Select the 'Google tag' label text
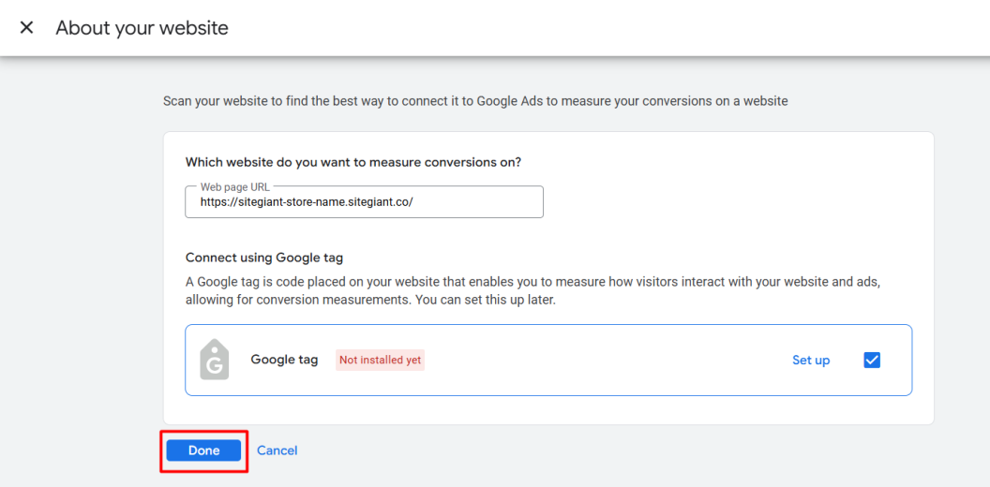 point(284,360)
